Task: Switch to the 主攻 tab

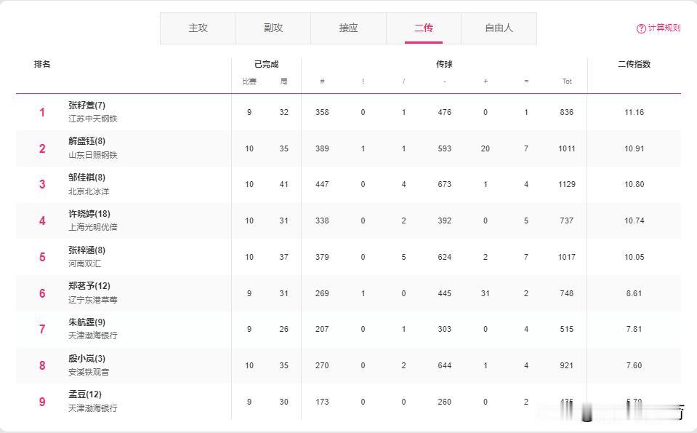Action: 198,28
